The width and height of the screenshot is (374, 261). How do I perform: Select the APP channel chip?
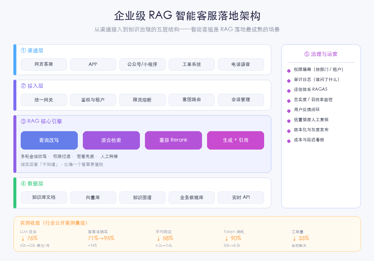(x=93, y=64)
